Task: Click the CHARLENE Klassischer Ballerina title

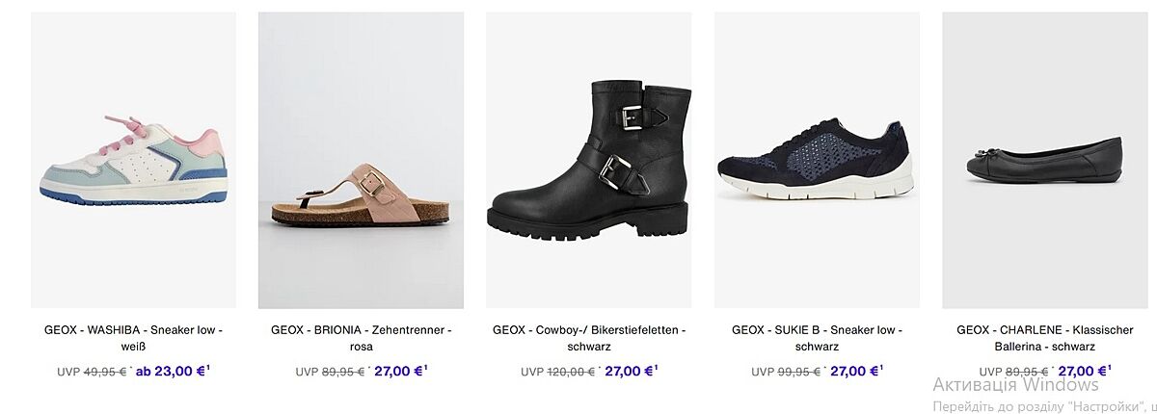Action: [x=1044, y=338]
